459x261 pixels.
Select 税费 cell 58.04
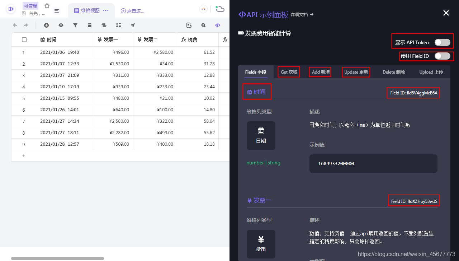tap(198, 121)
